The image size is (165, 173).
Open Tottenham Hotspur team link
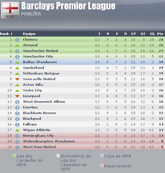(41, 74)
